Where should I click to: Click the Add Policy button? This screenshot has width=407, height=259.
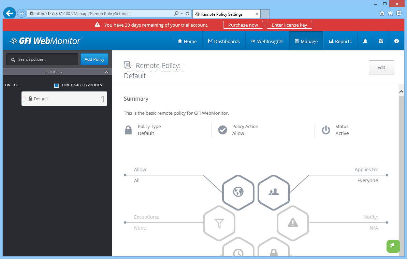click(95, 59)
